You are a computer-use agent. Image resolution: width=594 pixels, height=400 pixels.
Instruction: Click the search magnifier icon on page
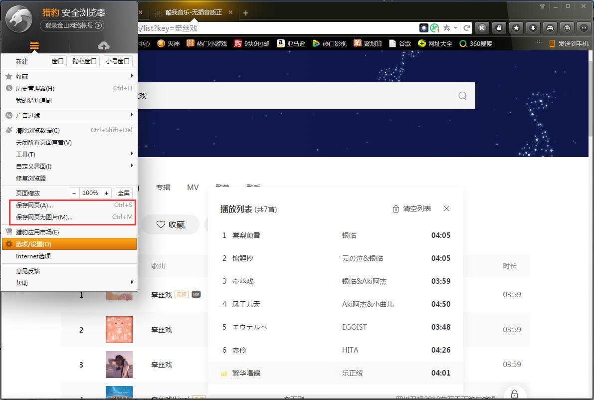coord(462,96)
